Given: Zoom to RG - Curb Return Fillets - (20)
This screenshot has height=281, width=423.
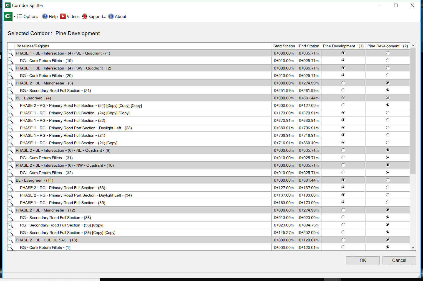Looking at the screenshot, I should pyautogui.click(x=11, y=75).
